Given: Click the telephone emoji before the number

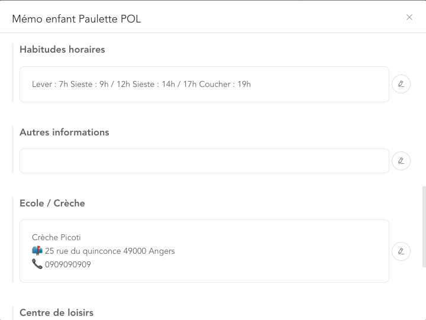Looking at the screenshot, I should point(37,264).
